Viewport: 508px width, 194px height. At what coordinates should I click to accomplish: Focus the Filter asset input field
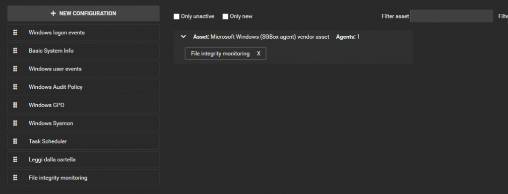coord(451,16)
